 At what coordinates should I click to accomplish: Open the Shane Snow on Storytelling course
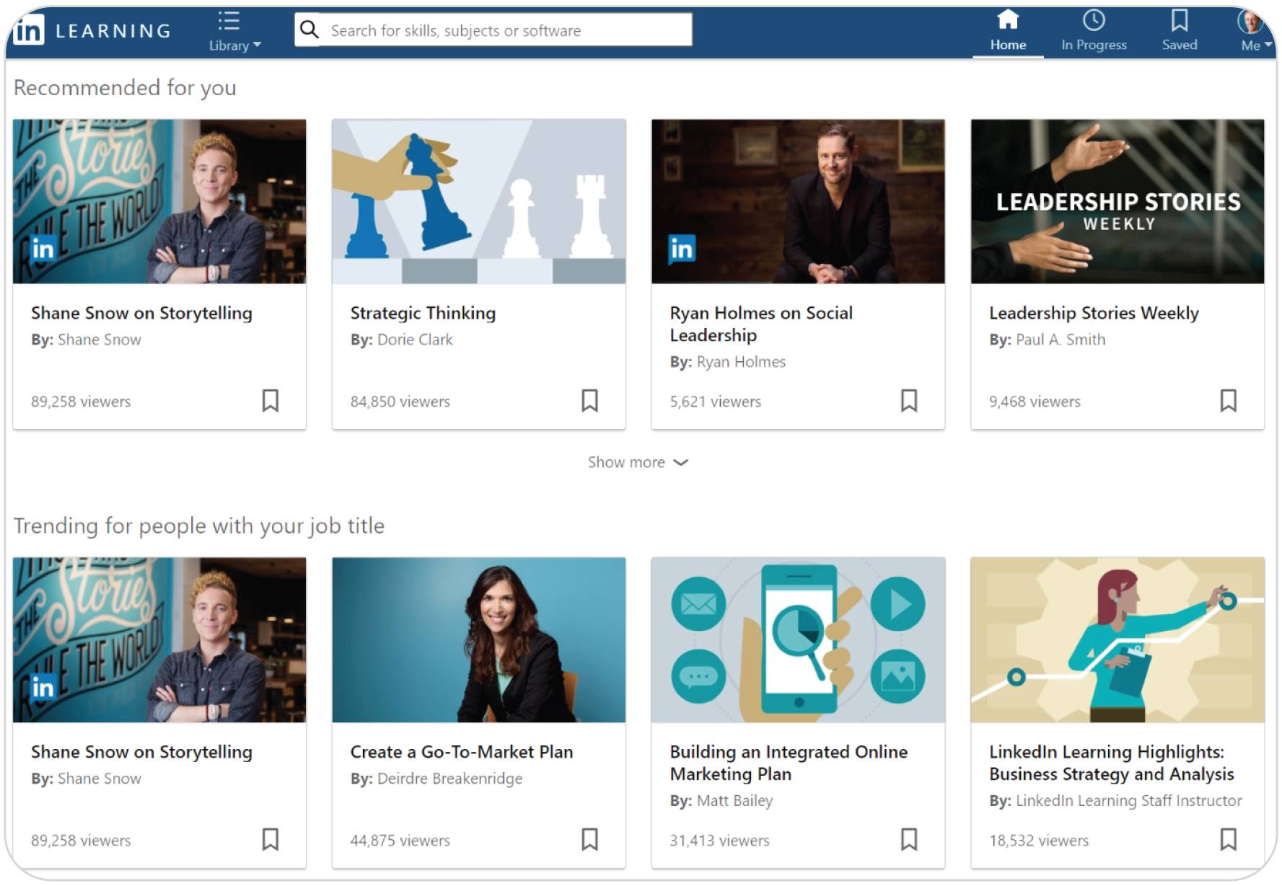point(141,313)
